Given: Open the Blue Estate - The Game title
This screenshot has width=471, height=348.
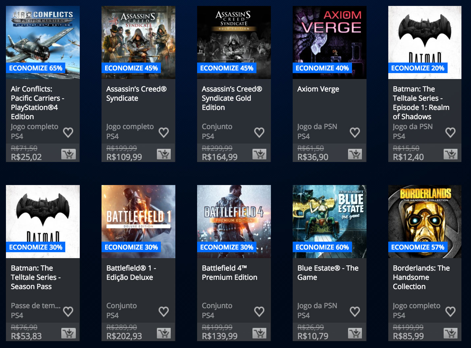Looking at the screenshot, I should [328, 273].
